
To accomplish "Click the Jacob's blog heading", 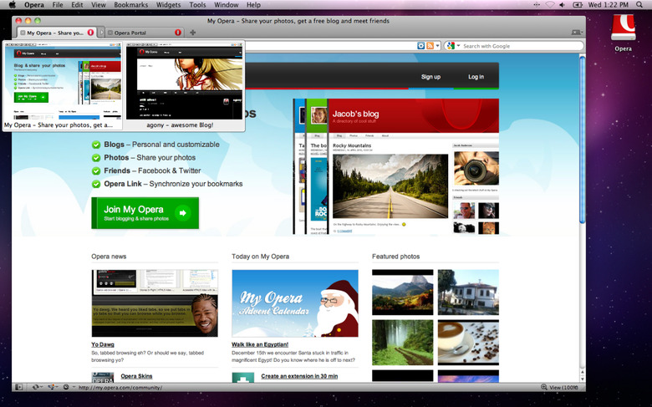I will pyautogui.click(x=355, y=114).
